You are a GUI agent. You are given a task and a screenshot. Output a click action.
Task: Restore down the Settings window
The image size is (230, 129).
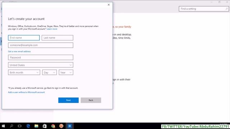219,2
